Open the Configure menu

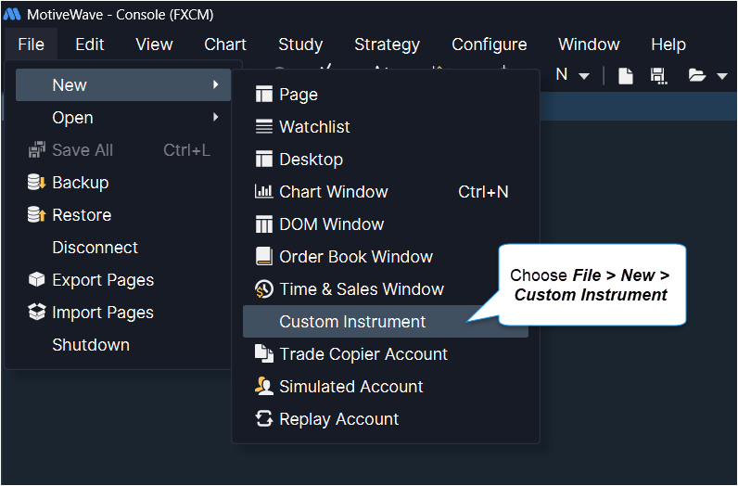click(489, 45)
